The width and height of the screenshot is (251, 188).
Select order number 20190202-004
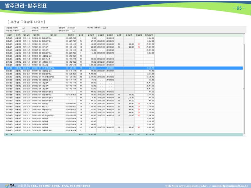pos(36,86)
